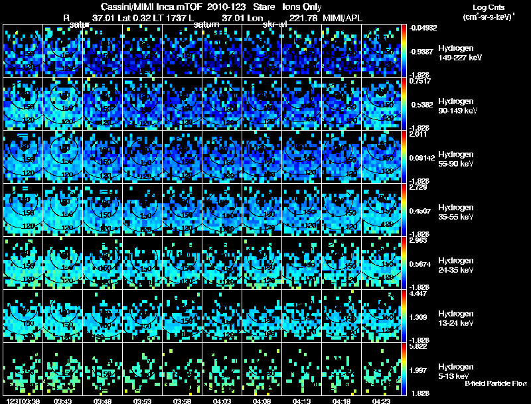Select the 04:03 time axis label

[x=222, y=401]
